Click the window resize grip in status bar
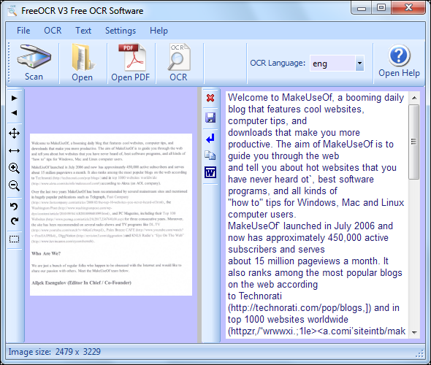The width and height of the screenshot is (431, 365). [420, 354]
